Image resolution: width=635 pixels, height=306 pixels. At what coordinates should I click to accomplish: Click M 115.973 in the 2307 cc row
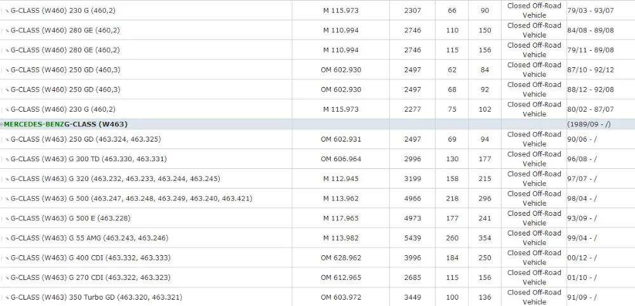pos(341,11)
